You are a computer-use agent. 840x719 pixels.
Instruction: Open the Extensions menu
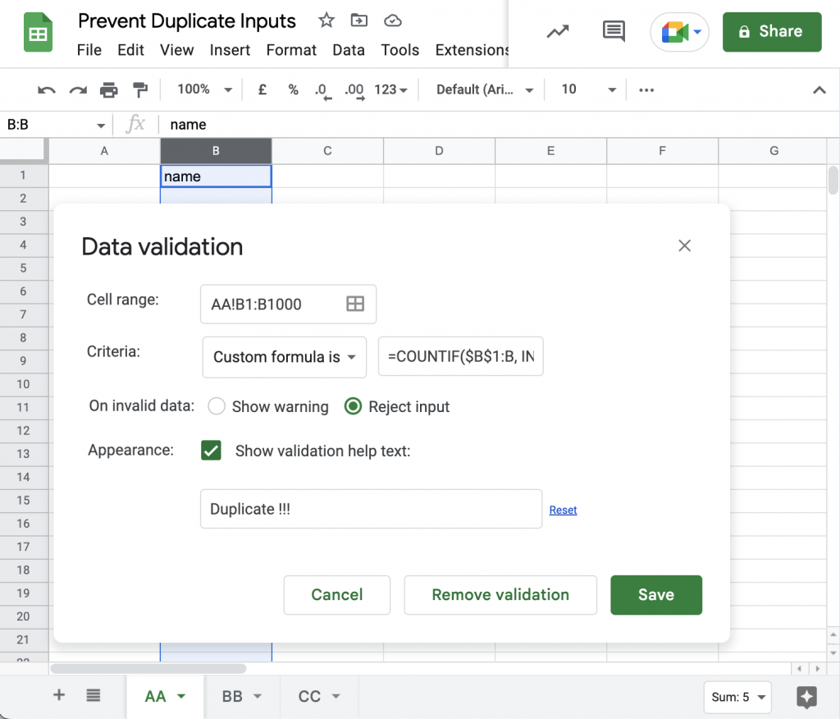click(472, 50)
